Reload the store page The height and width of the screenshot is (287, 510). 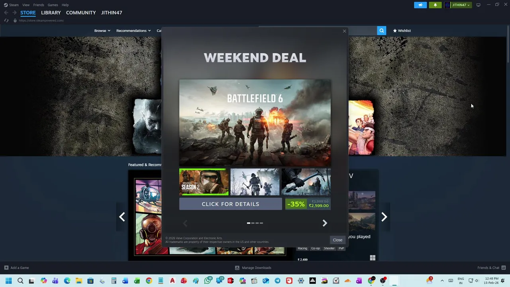point(6,20)
